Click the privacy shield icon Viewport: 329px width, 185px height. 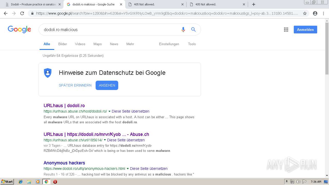[48, 73]
